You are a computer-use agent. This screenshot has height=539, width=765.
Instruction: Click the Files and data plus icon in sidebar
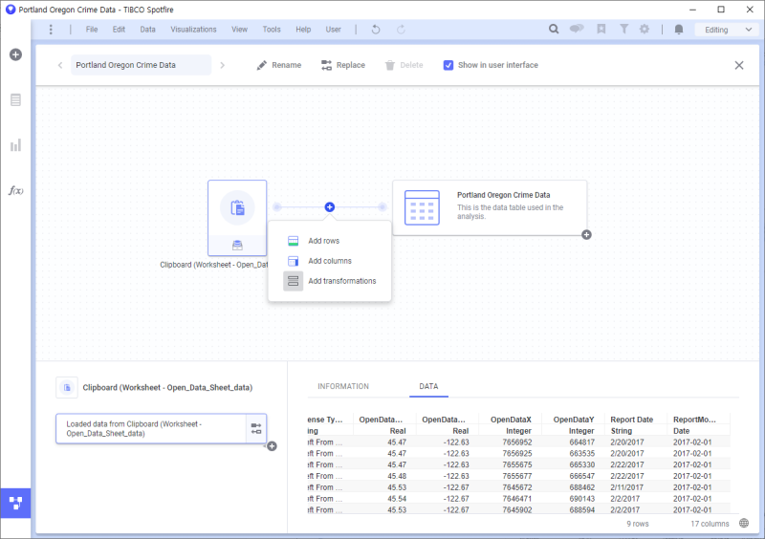pyautogui.click(x=15, y=54)
